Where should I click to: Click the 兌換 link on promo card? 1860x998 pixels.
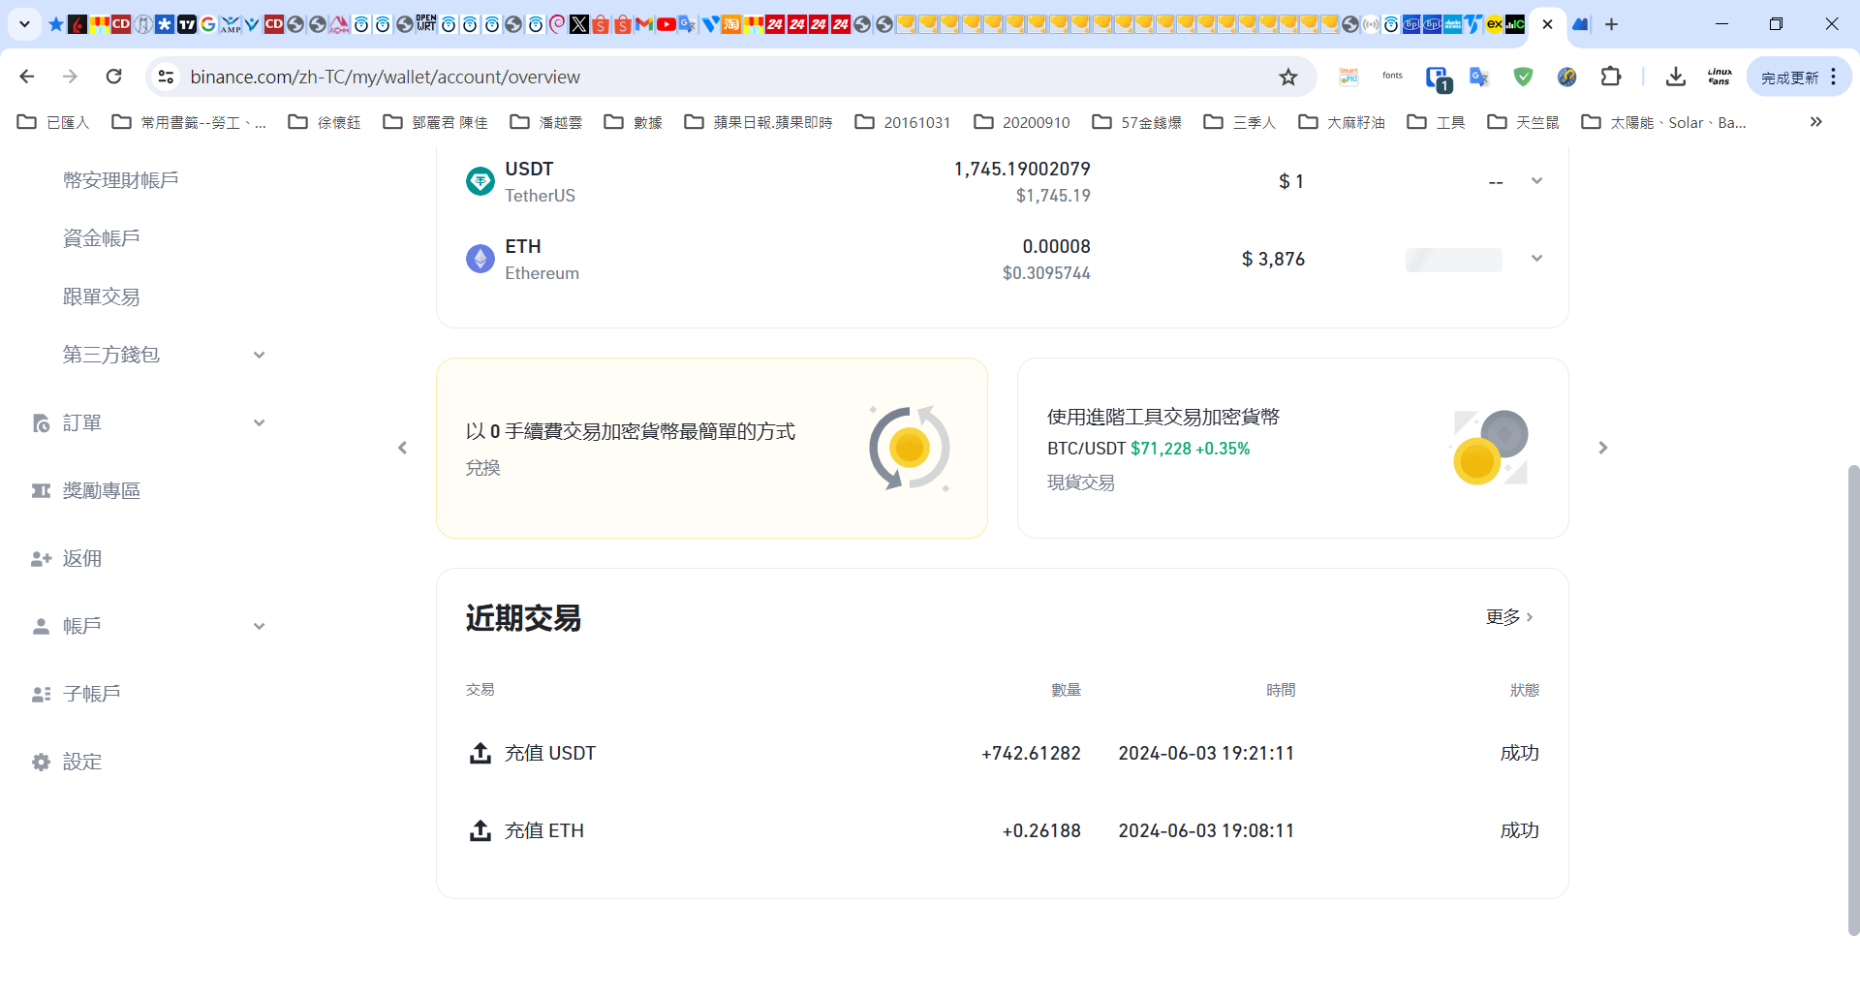[483, 468]
